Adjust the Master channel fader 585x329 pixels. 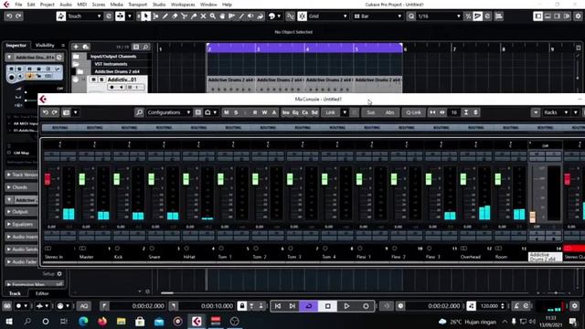pos(81,179)
